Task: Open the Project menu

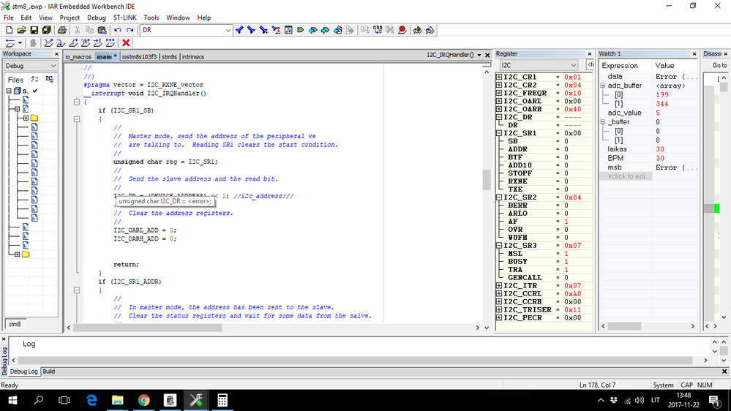Action: coord(70,18)
